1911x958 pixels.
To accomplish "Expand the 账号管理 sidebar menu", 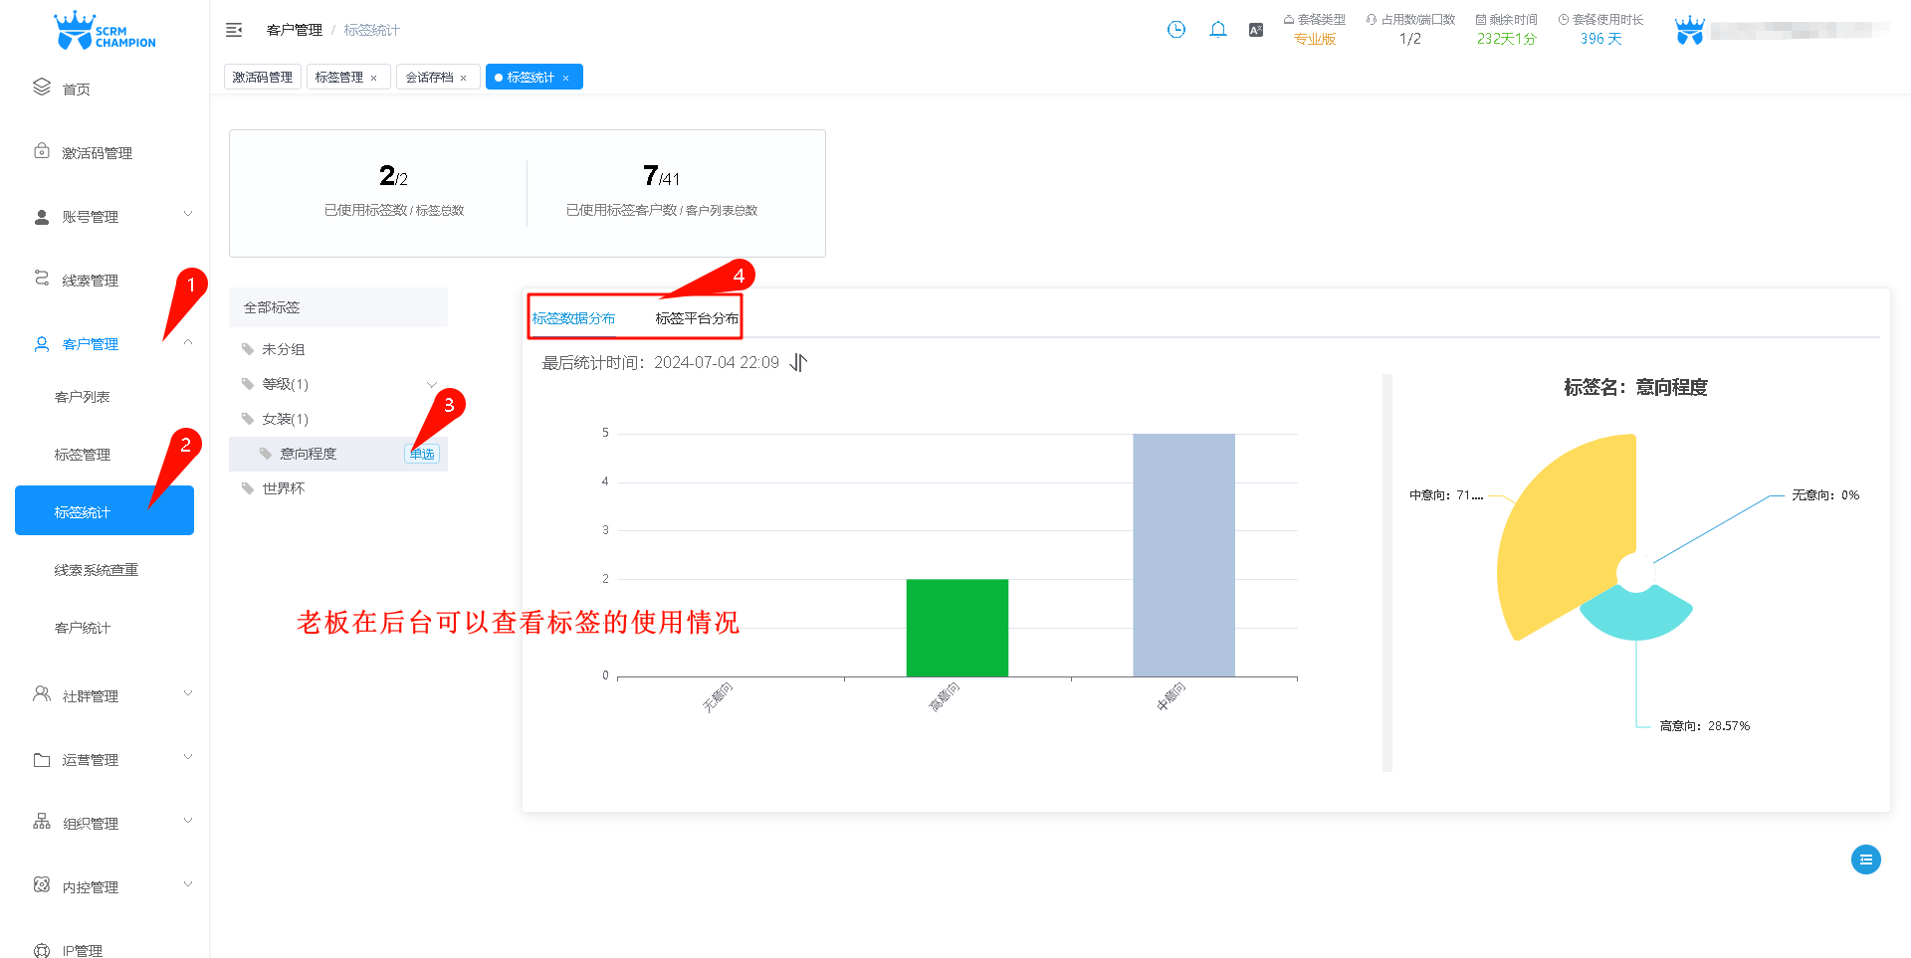I will 109,217.
